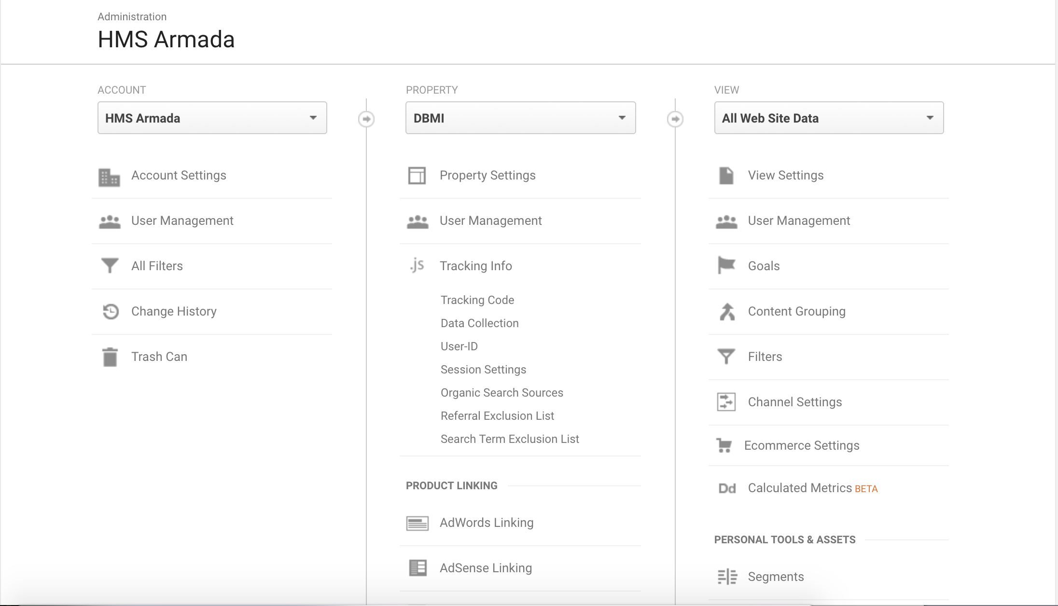Click the Trash Can icon

[x=110, y=357]
